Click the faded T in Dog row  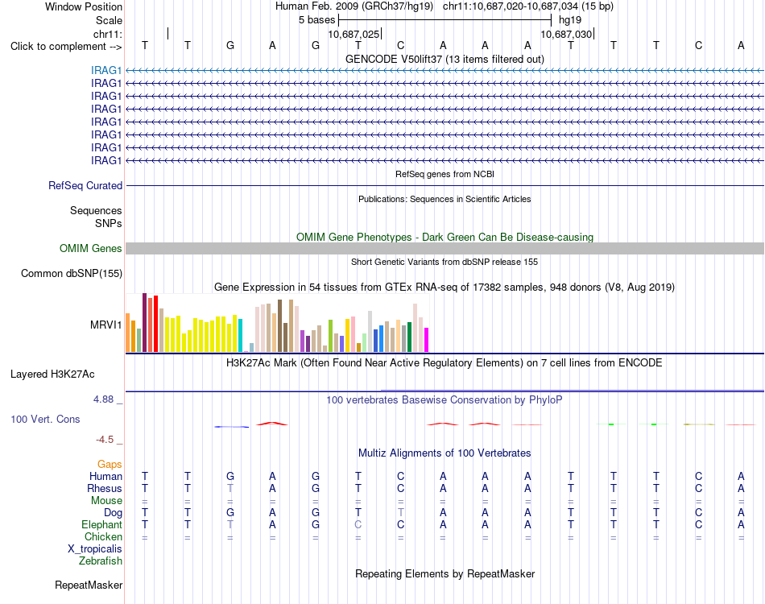pos(400,513)
